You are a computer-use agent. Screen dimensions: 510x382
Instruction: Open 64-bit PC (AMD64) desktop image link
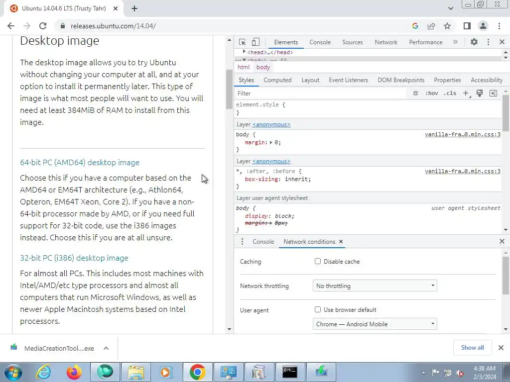pos(80,163)
